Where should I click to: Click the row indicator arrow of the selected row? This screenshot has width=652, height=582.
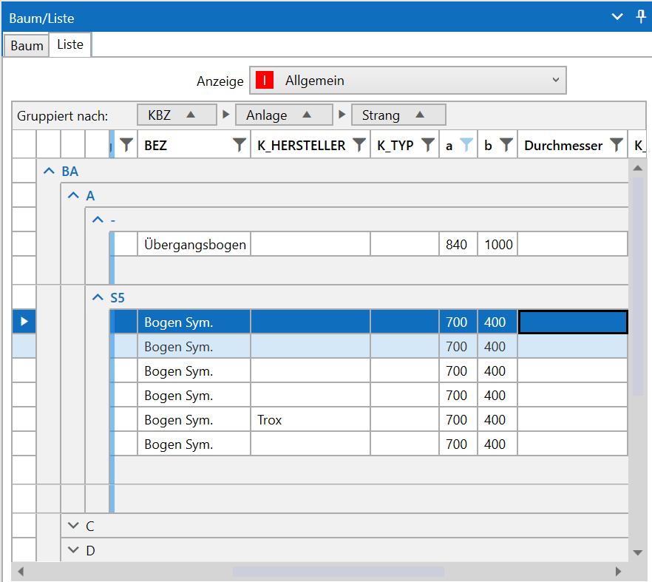(x=24, y=321)
